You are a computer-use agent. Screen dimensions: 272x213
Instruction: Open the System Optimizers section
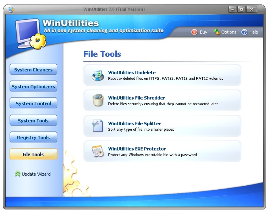point(33,86)
